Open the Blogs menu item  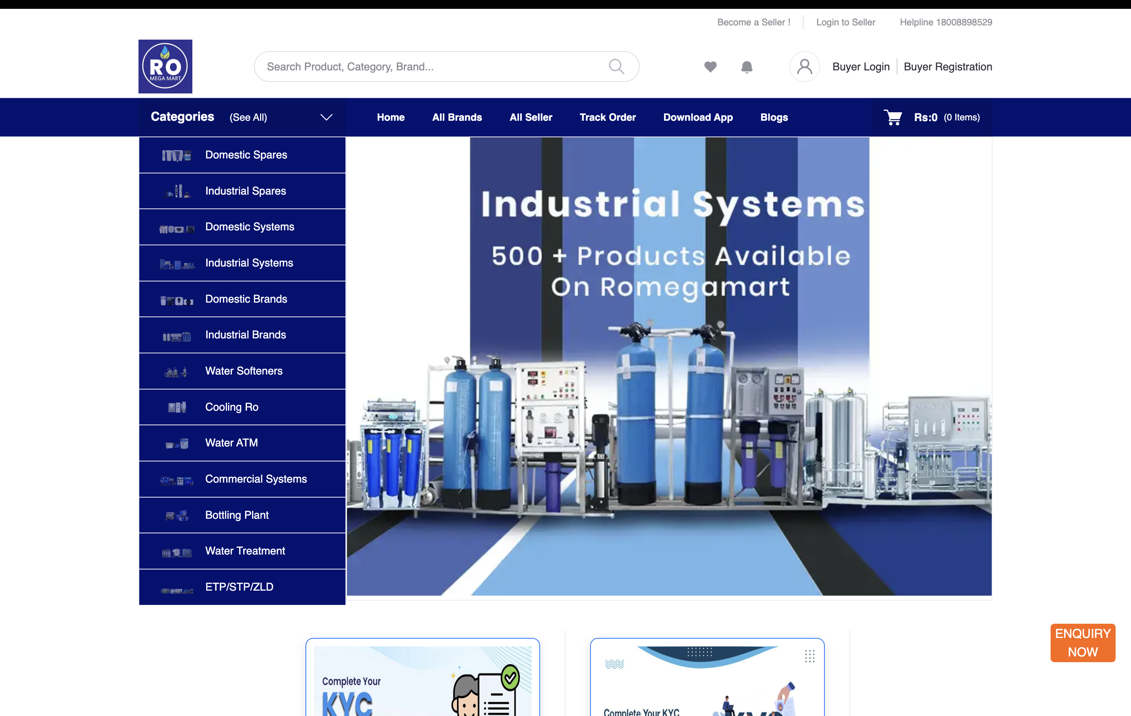[x=774, y=117]
